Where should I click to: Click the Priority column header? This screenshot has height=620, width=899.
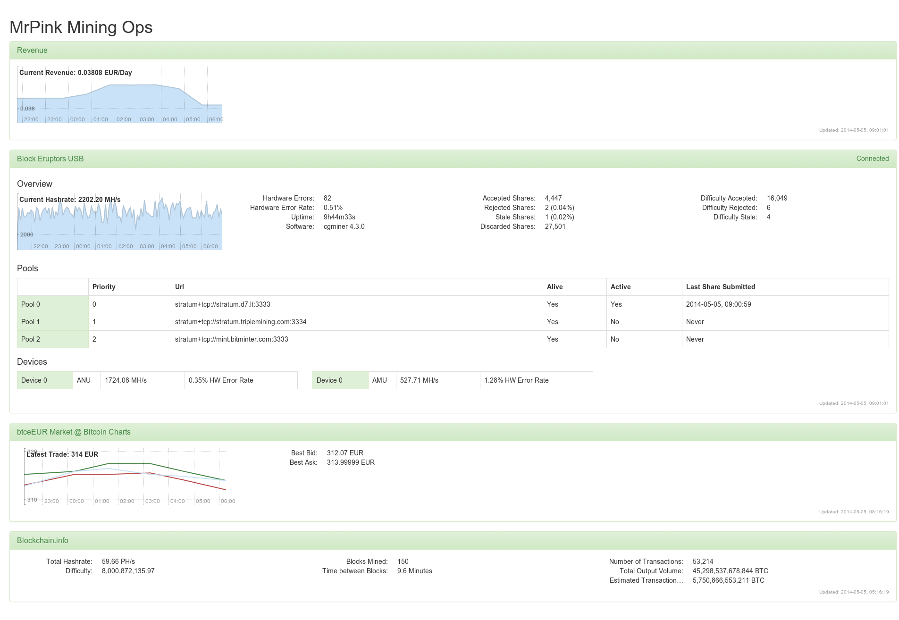pos(104,287)
